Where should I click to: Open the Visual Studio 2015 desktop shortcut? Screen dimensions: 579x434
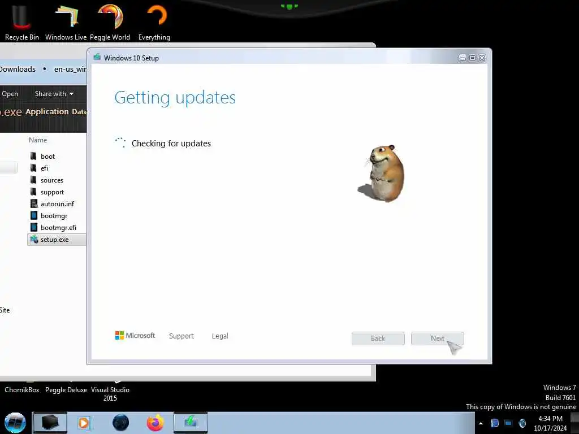(x=110, y=394)
